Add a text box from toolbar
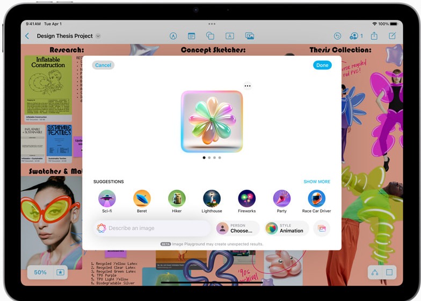421x301 pixels. pos(230,36)
